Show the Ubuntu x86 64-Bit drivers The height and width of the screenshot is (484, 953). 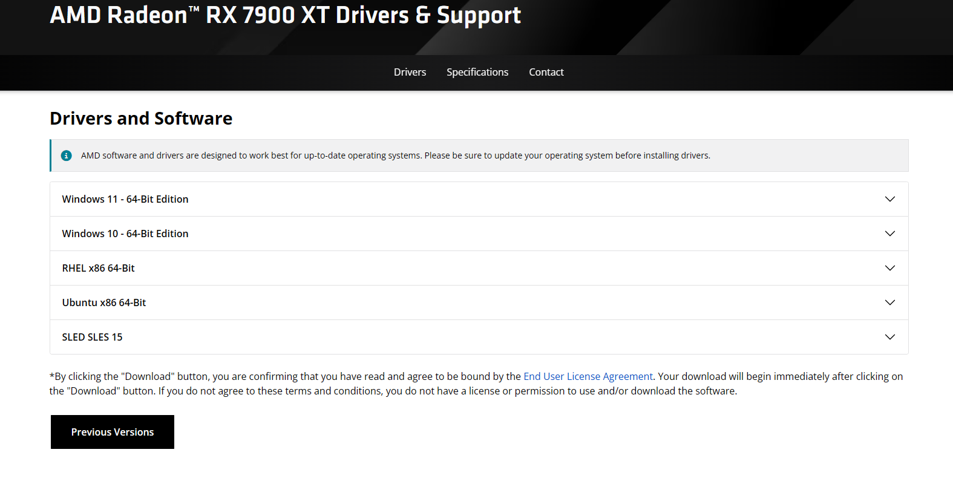[104, 302]
